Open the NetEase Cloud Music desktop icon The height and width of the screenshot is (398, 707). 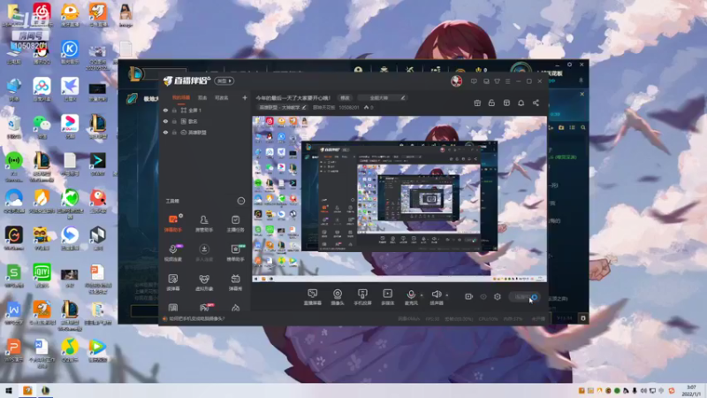pos(42,14)
